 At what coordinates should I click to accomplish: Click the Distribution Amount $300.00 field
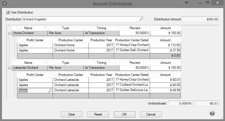pyautogui.click(x=200, y=19)
